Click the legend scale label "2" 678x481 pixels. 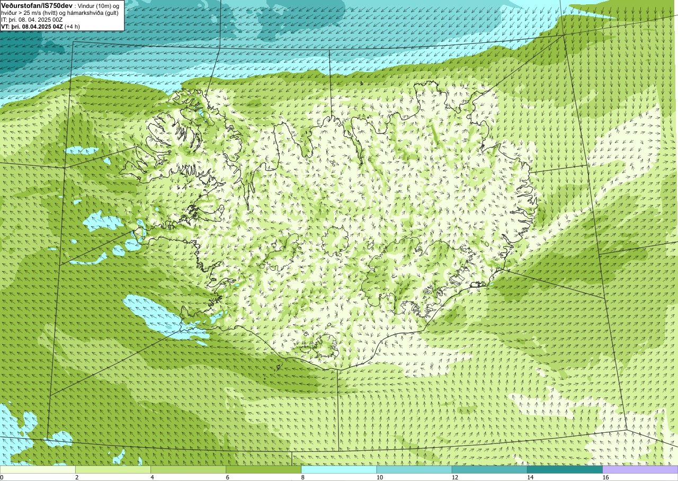pyautogui.click(x=77, y=477)
